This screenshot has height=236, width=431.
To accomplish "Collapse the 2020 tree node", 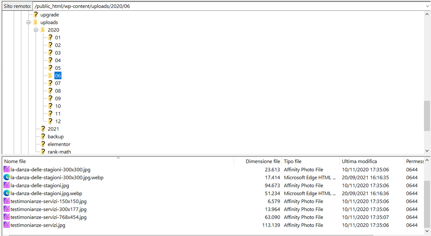I will 36,30.
